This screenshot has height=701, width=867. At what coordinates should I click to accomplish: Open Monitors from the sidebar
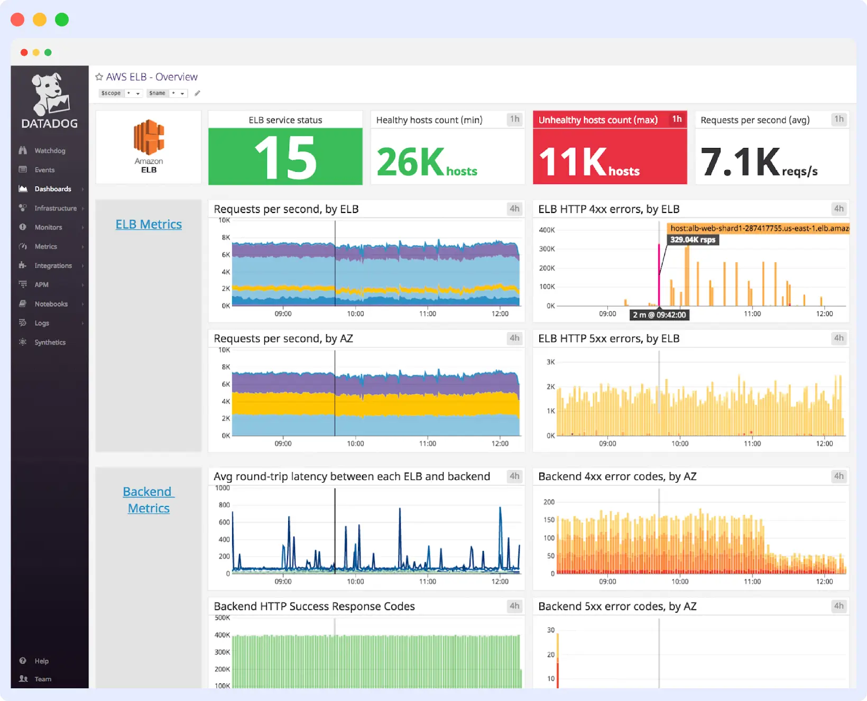(48, 227)
